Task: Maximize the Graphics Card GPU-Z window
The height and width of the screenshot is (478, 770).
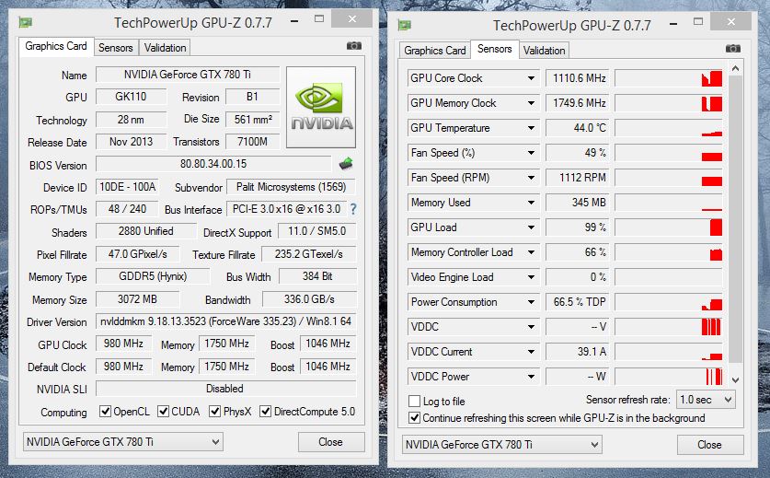Action: 319,18
